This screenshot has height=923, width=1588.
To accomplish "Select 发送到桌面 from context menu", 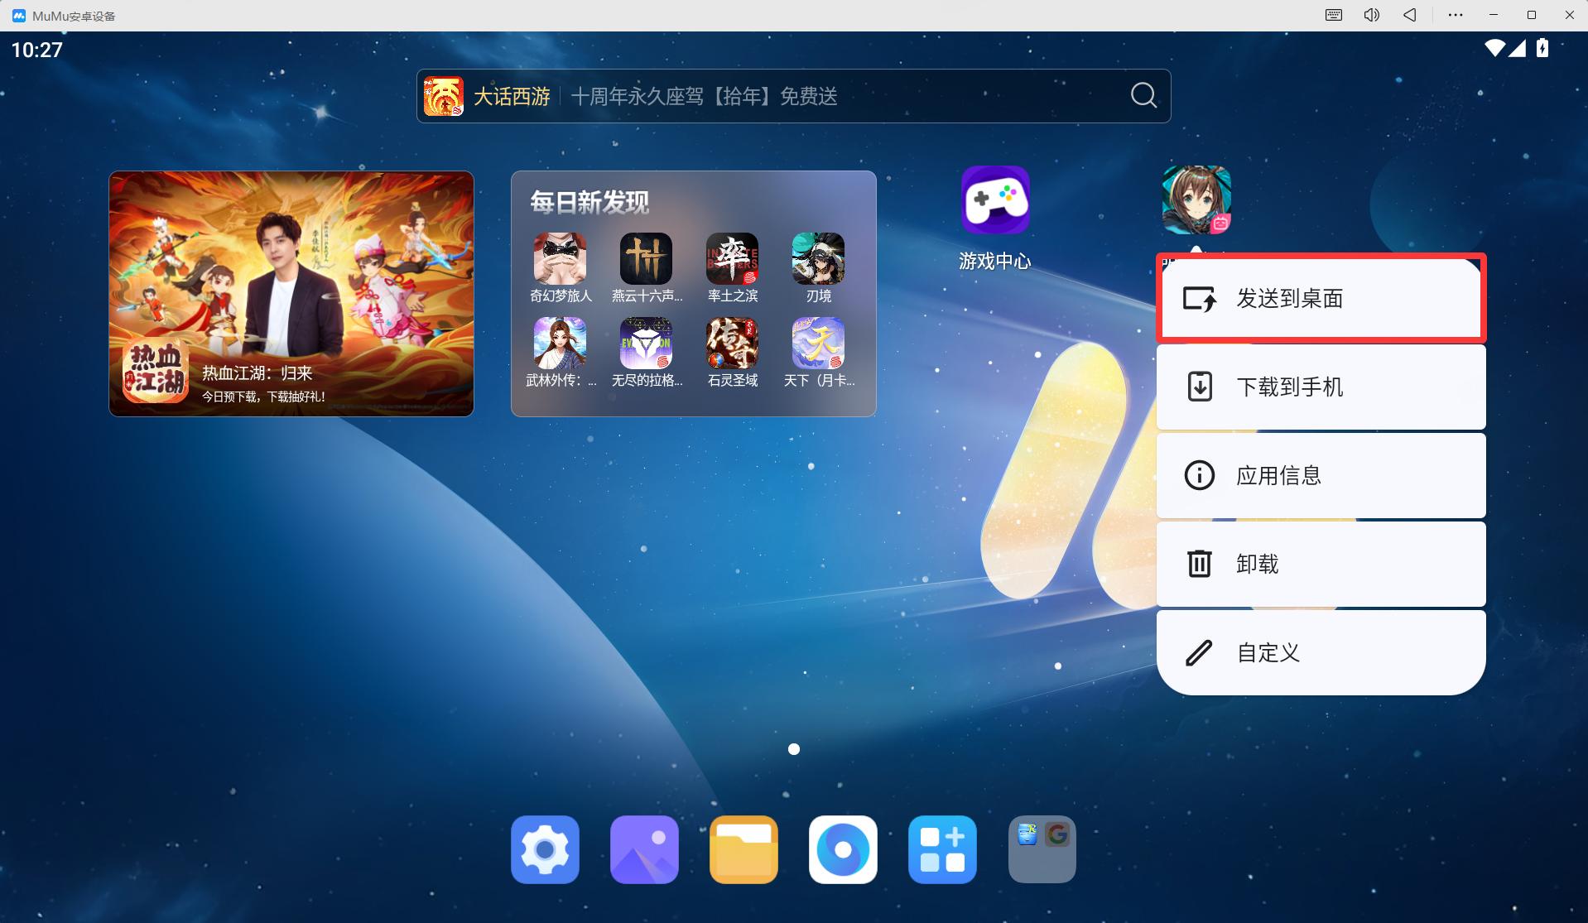I will (x=1321, y=299).
